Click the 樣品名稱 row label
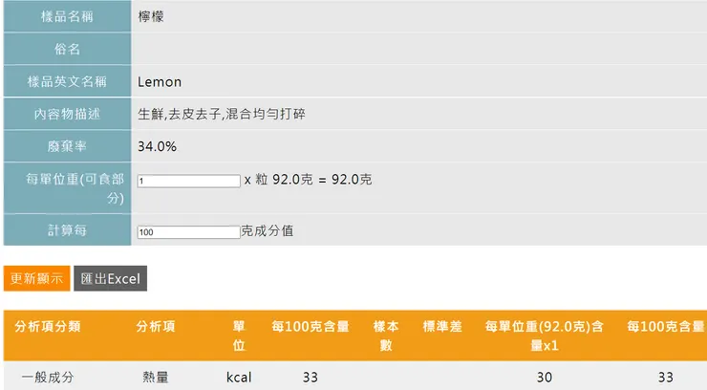 pyautogui.click(x=67, y=16)
